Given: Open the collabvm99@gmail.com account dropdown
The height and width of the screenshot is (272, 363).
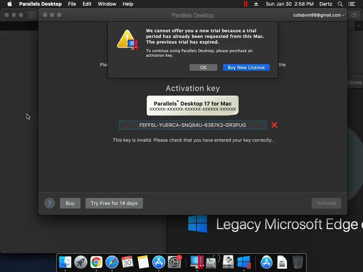Looking at the screenshot, I should coord(319,15).
